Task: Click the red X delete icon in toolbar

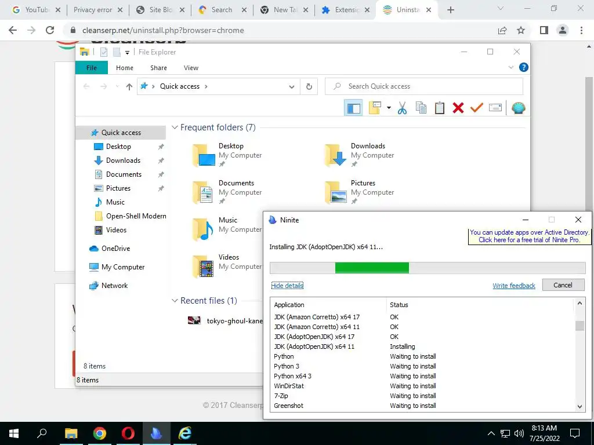Action: click(x=458, y=108)
